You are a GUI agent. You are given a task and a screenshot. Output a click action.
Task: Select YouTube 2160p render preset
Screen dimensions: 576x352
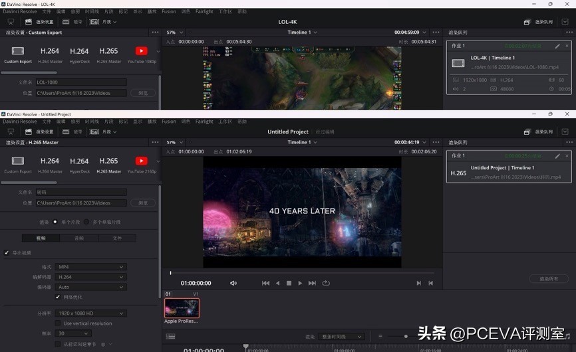[x=141, y=161]
